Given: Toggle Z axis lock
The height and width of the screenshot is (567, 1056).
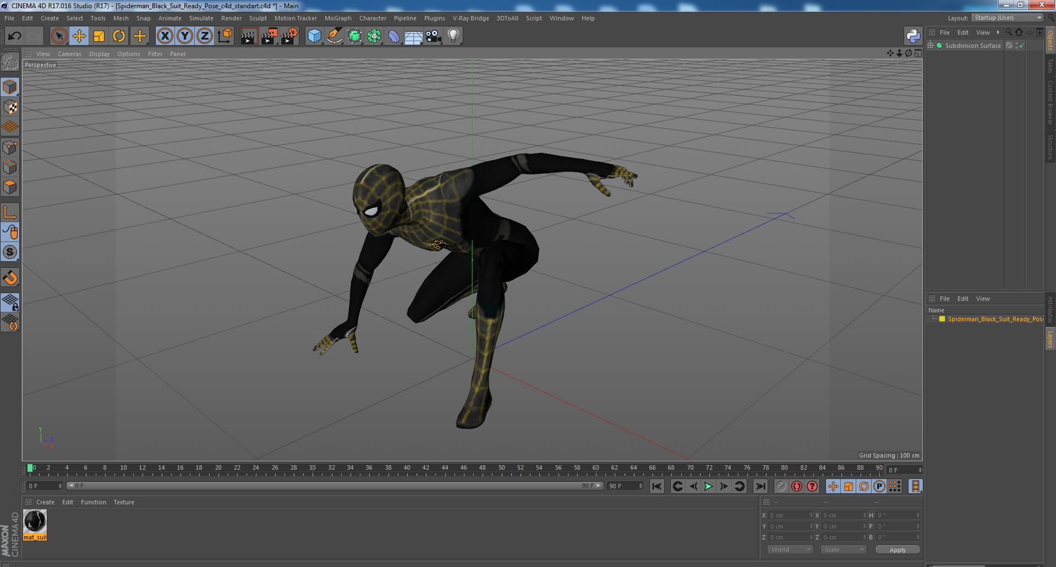Looking at the screenshot, I should [205, 36].
